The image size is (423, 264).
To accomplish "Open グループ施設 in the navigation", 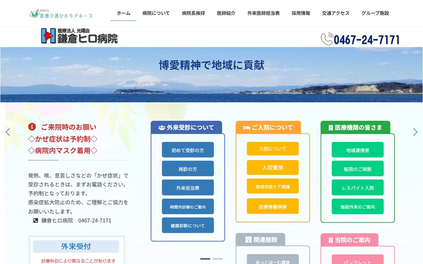I will tap(375, 13).
